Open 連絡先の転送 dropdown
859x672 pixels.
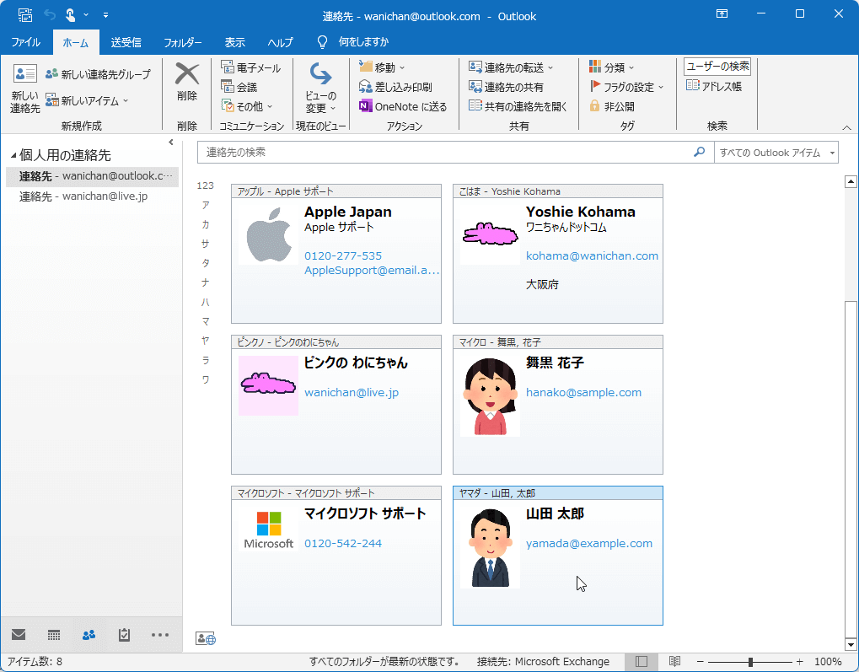pyautogui.click(x=511, y=67)
